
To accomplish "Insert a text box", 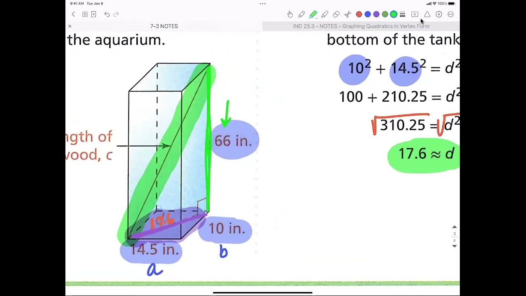I will (x=415, y=14).
